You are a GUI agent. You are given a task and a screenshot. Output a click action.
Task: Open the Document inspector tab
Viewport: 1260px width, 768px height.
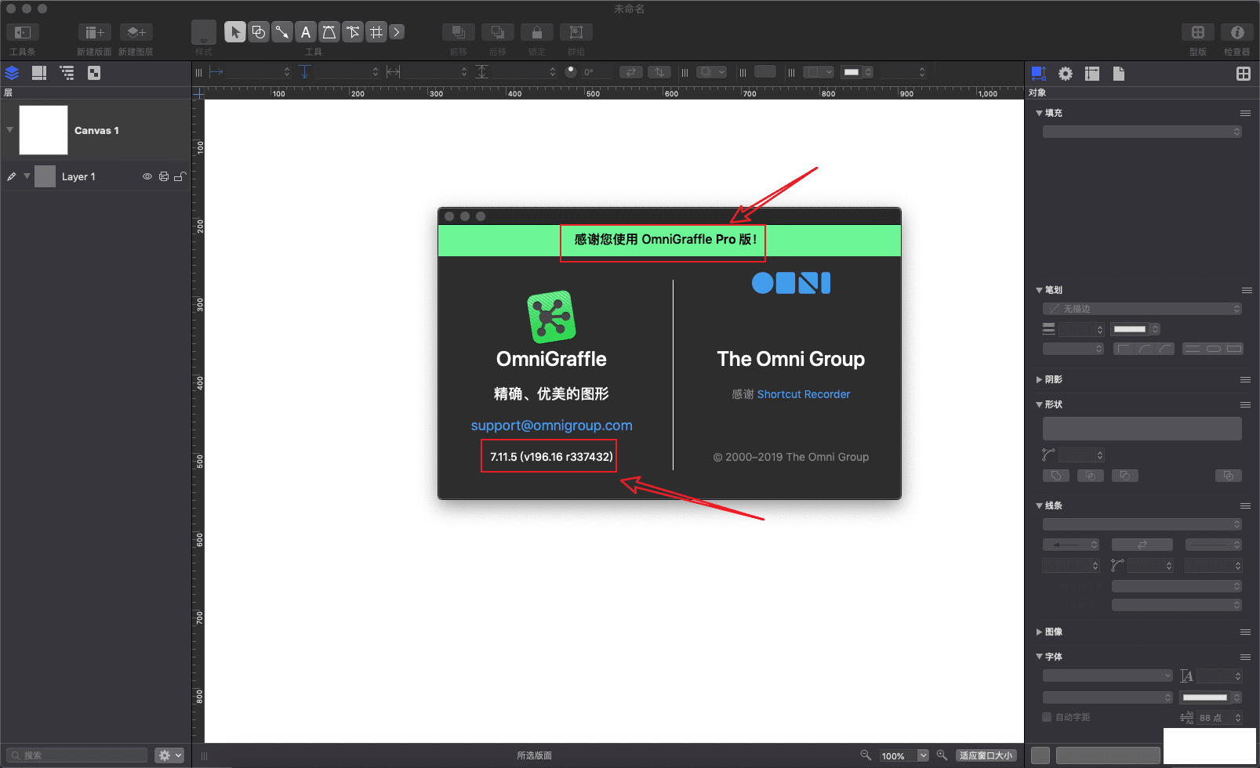pyautogui.click(x=1119, y=74)
